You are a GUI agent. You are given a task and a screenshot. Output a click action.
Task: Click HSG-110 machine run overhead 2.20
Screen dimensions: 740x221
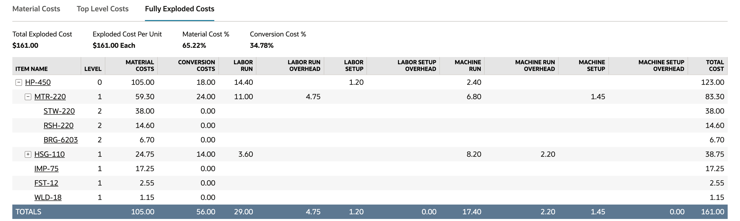pyautogui.click(x=548, y=154)
